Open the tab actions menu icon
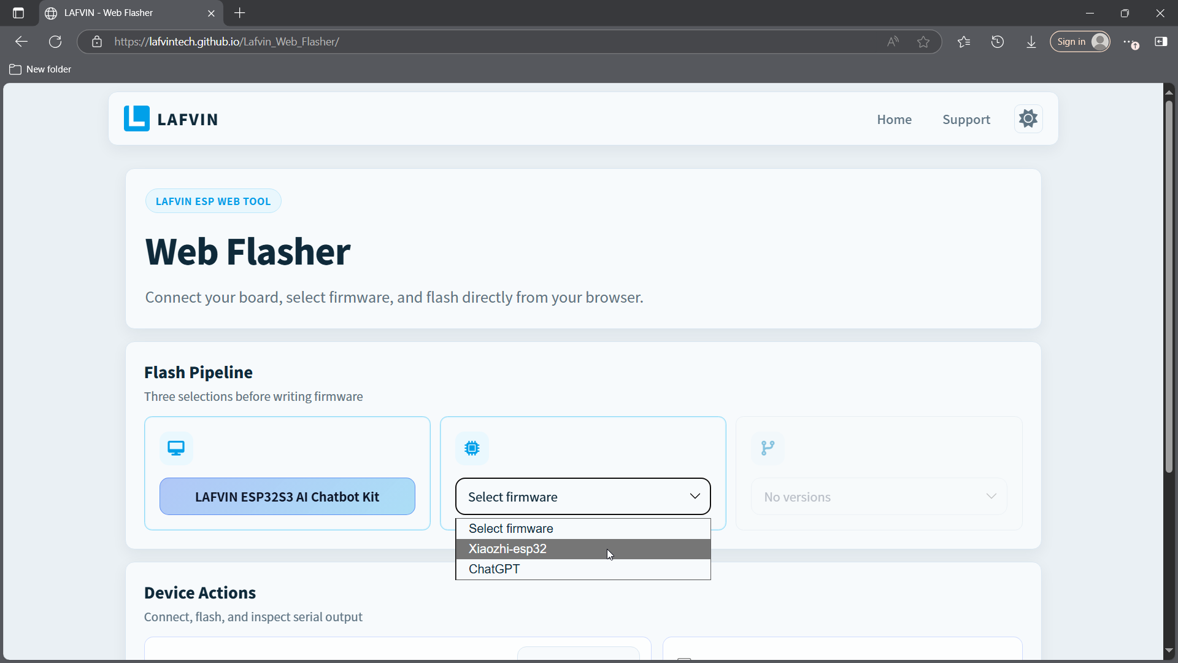 tap(18, 13)
